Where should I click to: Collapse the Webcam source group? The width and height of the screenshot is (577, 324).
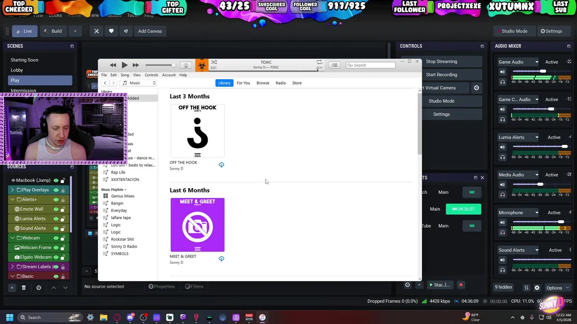pos(12,238)
